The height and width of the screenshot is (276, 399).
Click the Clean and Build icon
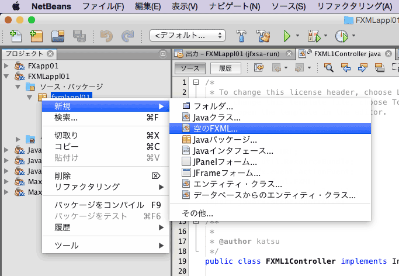(263, 36)
